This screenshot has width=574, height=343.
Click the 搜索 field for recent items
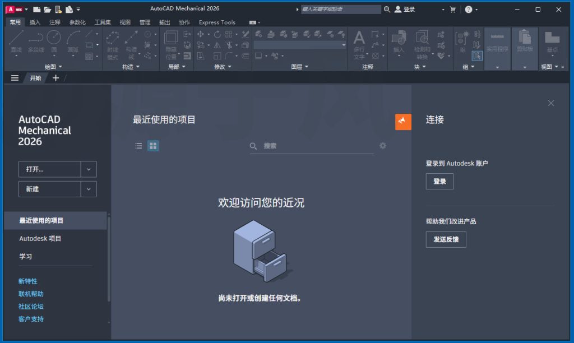click(312, 146)
